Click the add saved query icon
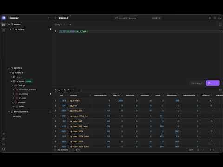The image size is (223, 167). click(50, 112)
